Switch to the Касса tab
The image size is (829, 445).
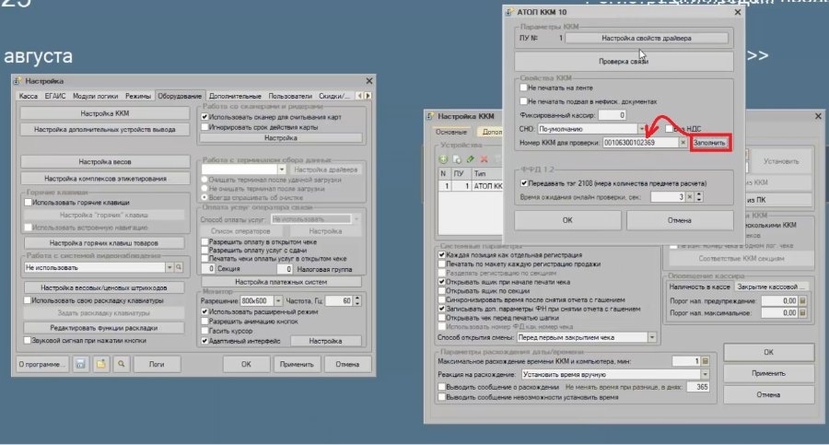[x=28, y=96]
